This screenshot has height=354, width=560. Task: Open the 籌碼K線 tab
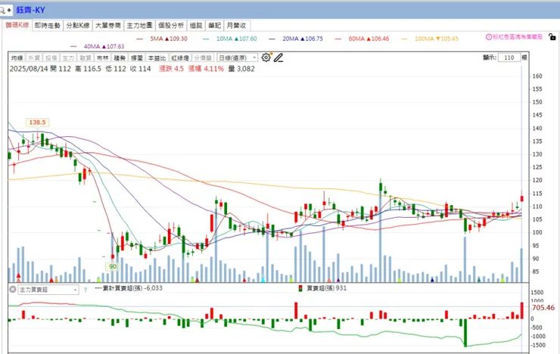click(x=17, y=25)
